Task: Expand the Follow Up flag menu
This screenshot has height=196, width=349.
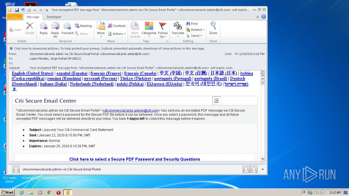Action: [163, 29]
